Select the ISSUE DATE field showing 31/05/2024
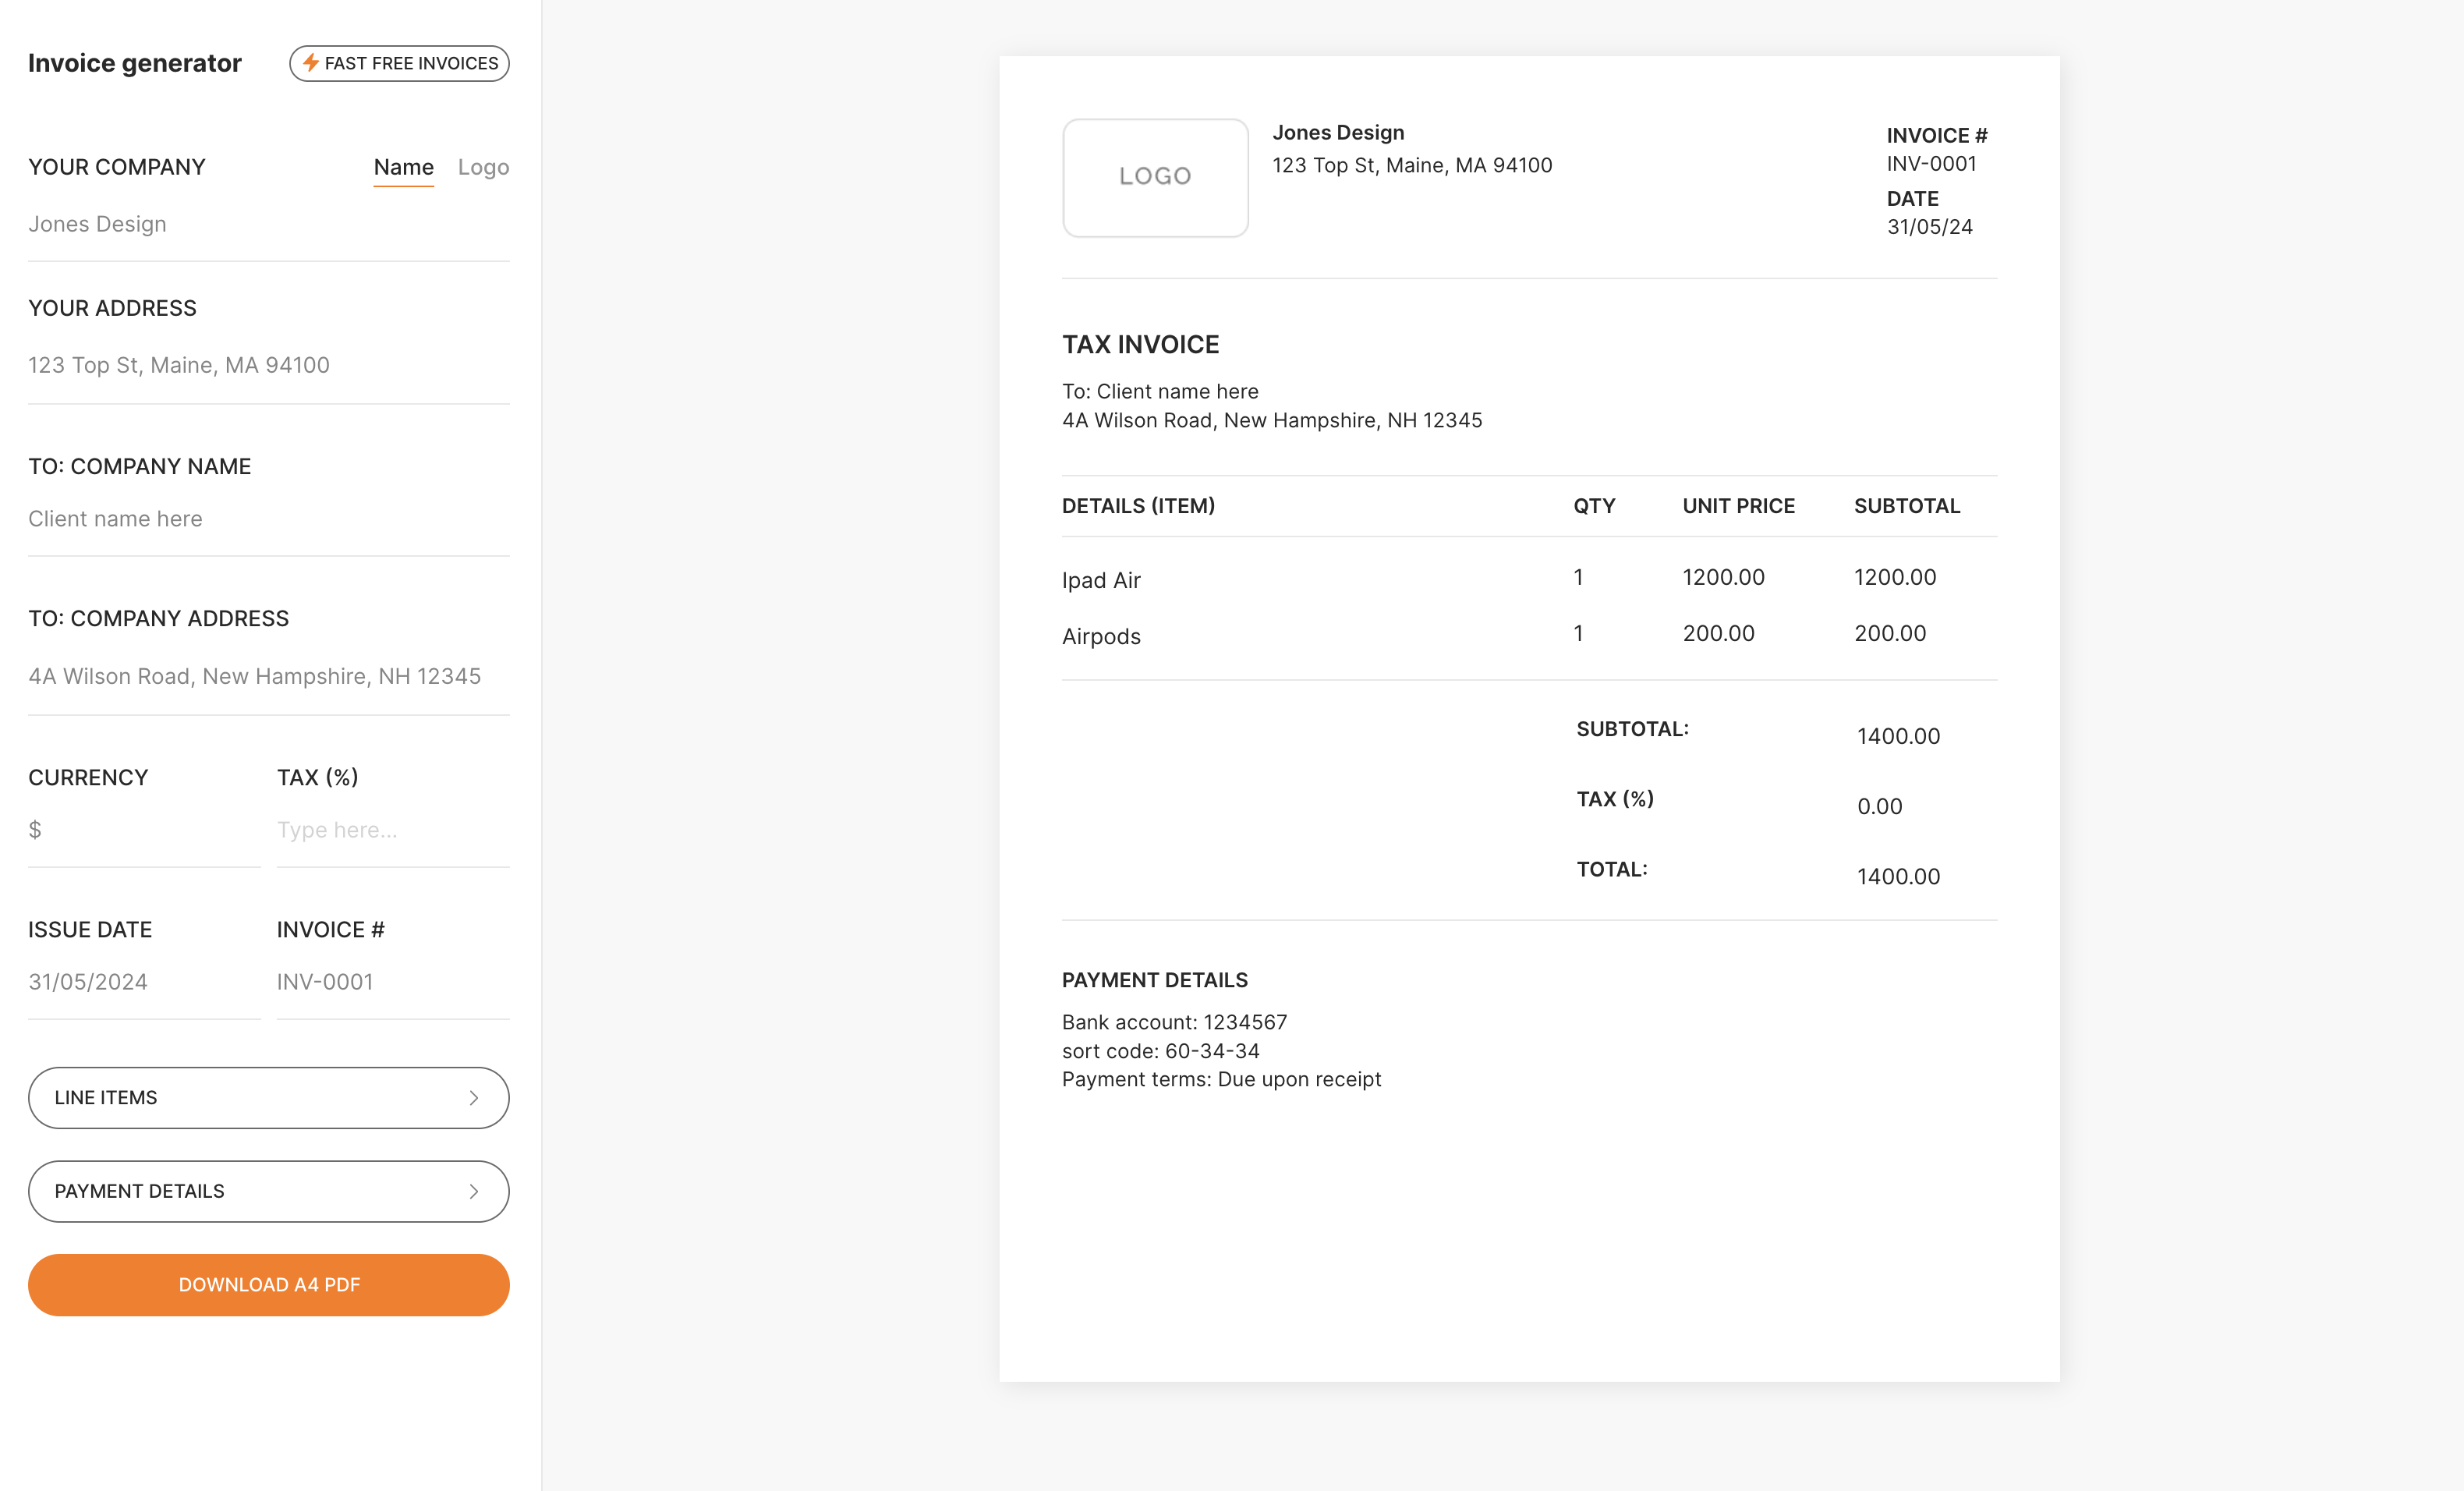Viewport: 2464px width, 1491px height. pyautogui.click(x=143, y=981)
